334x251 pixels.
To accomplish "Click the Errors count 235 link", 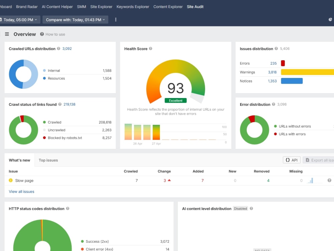I will pyautogui.click(x=274, y=63).
